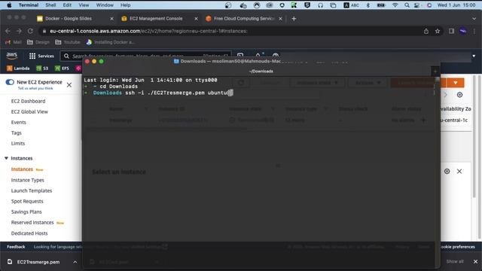
Task: Open the View menu
Action: (84, 5)
